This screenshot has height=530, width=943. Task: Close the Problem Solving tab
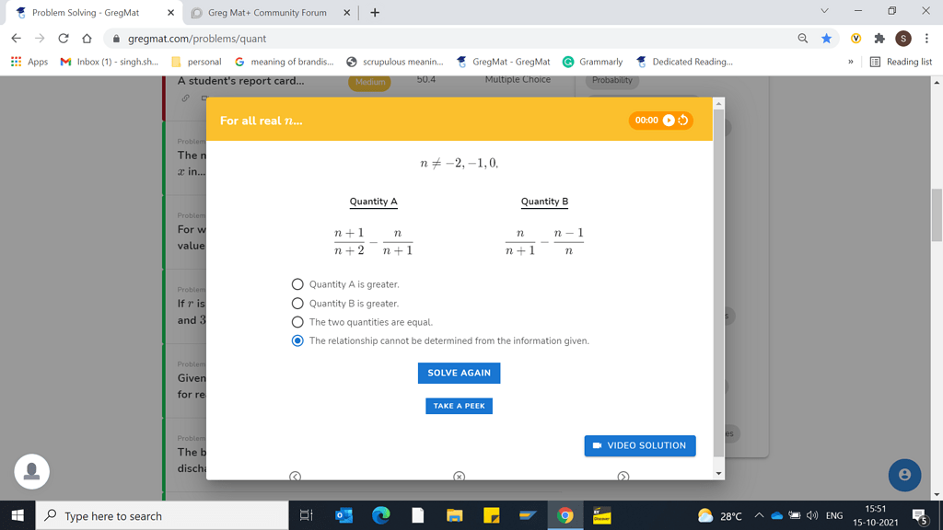pyautogui.click(x=170, y=13)
